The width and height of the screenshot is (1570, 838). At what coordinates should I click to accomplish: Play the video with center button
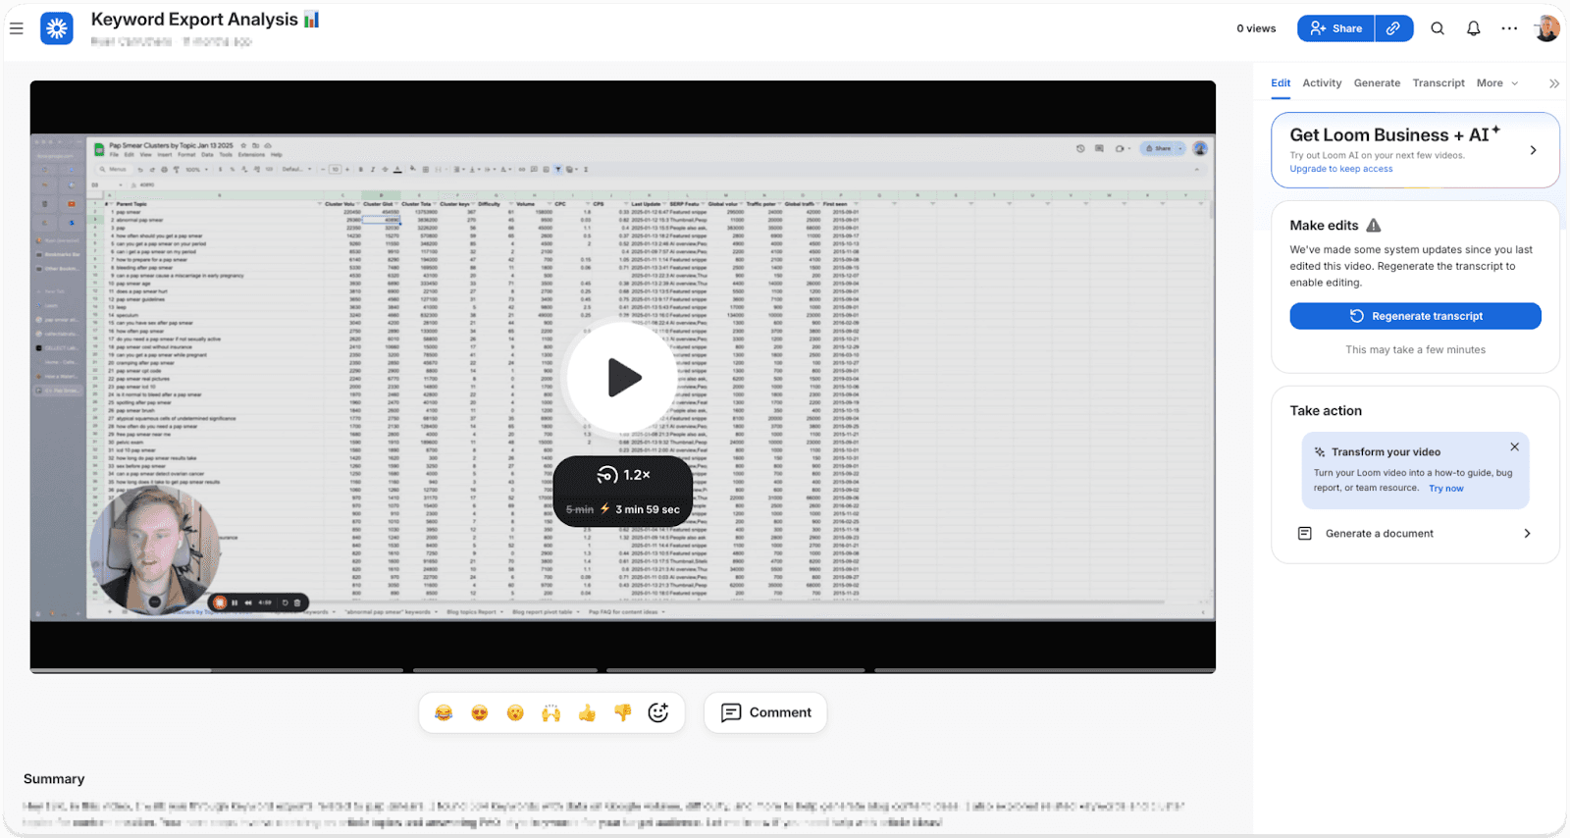coord(623,378)
